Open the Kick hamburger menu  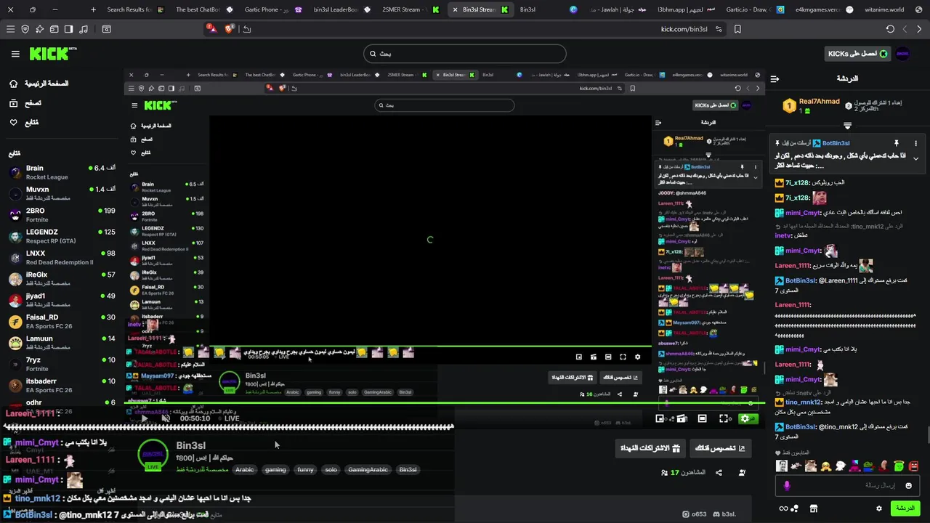[15, 54]
